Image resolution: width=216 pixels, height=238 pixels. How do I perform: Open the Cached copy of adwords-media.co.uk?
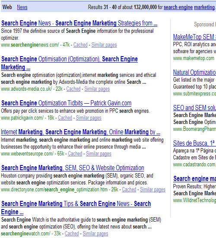click(73, 89)
